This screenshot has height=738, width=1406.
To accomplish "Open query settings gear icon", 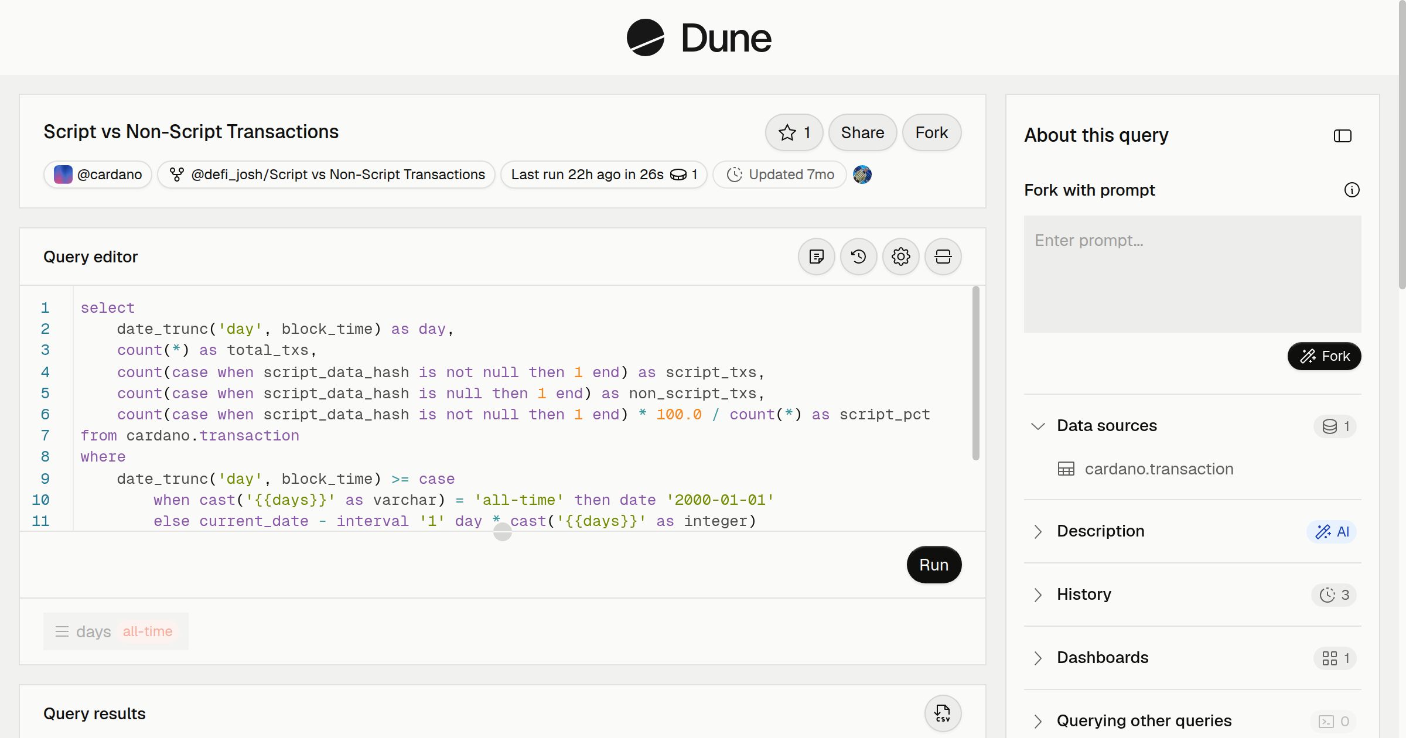I will pos(900,257).
